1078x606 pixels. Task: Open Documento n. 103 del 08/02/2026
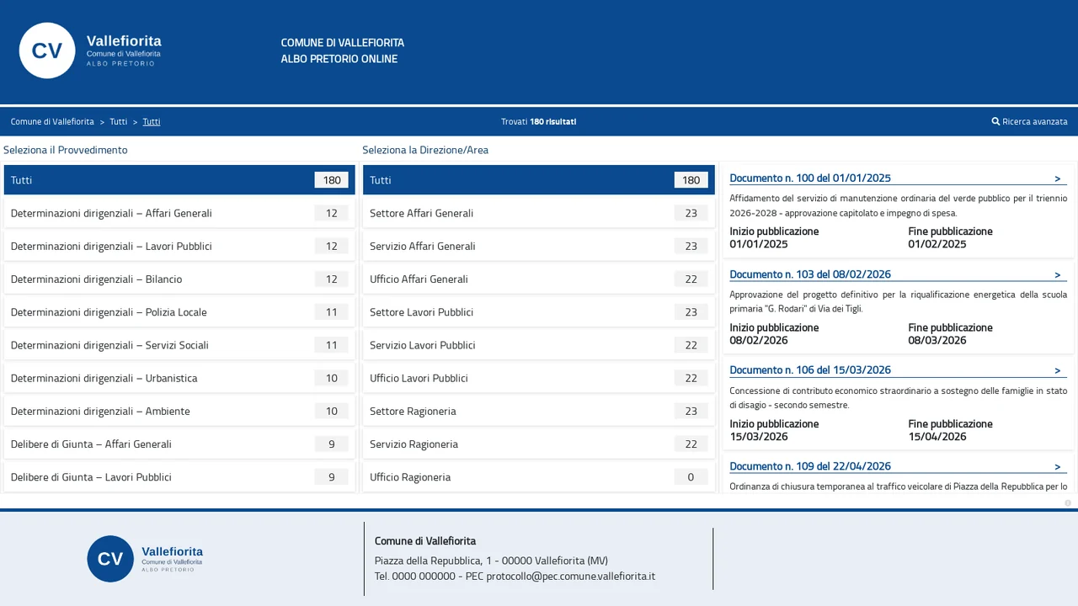point(810,274)
